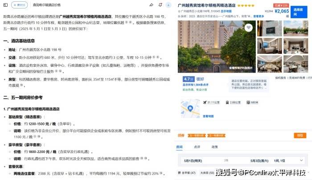This screenshot has width=312, height=180.
Task: Click citation marker after 穿梭巴士服务
Action: [58, 71]
